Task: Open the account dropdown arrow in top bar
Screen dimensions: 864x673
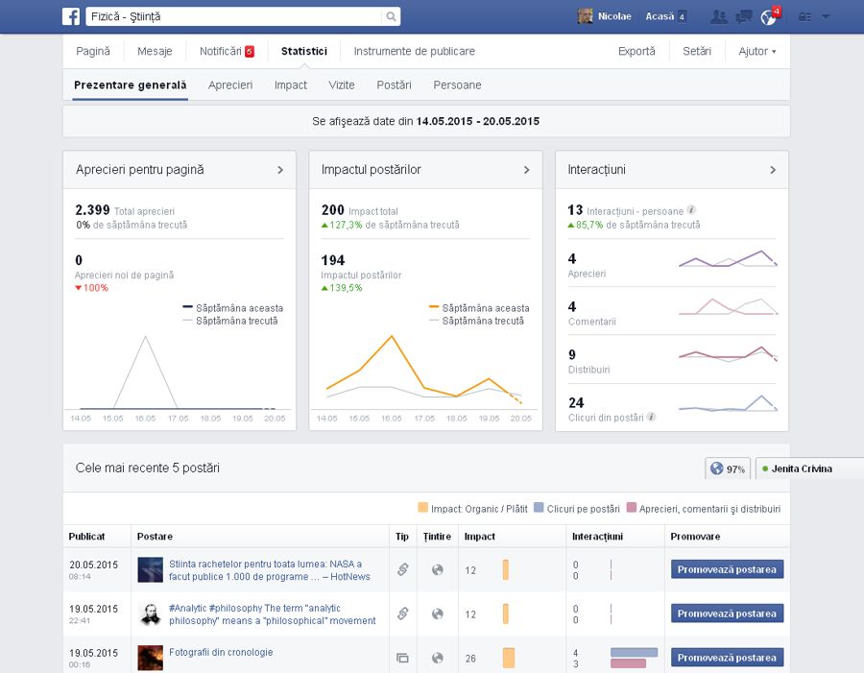Action: tap(826, 17)
